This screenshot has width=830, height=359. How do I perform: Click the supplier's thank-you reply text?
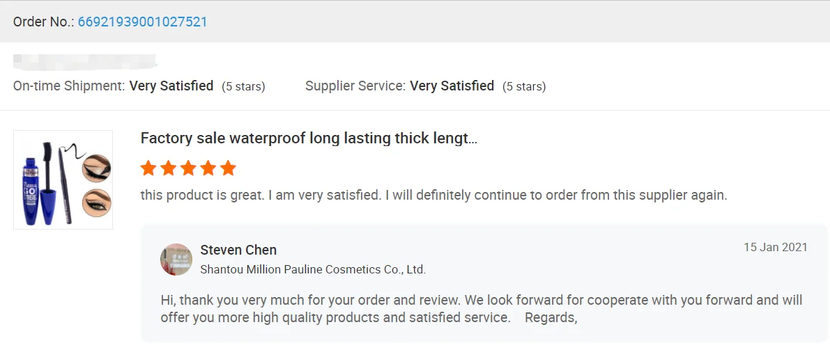click(x=481, y=309)
